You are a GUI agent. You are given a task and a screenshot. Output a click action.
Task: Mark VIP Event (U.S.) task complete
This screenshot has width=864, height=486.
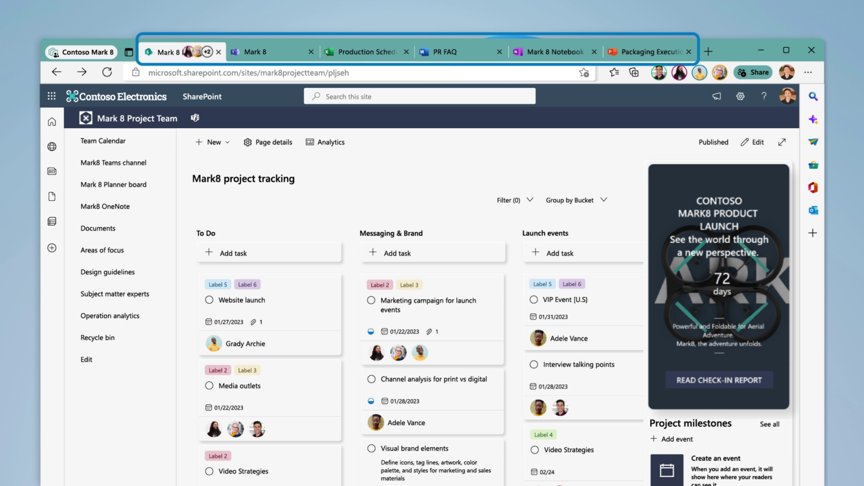(533, 300)
